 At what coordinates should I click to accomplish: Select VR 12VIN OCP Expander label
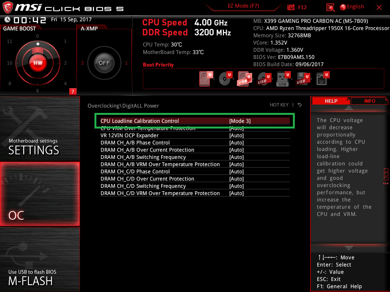[129, 135]
